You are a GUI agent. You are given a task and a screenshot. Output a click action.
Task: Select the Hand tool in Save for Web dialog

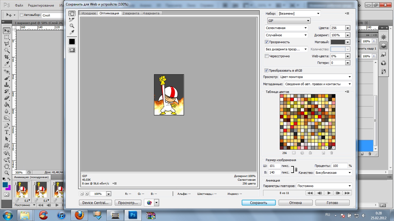(72, 13)
